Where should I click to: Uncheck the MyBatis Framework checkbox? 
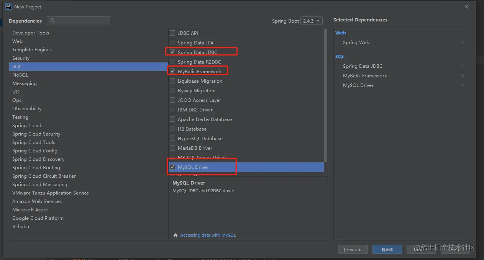172,71
